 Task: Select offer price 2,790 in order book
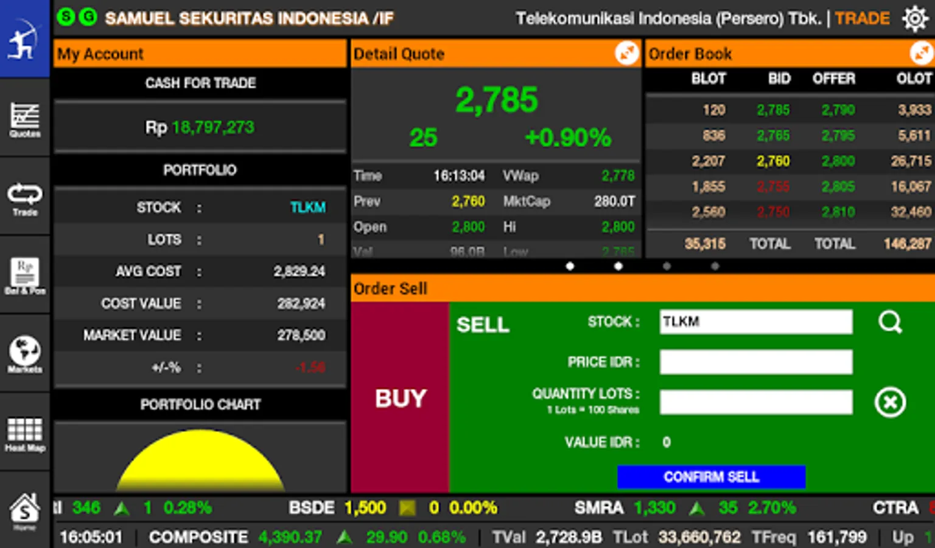pos(838,110)
